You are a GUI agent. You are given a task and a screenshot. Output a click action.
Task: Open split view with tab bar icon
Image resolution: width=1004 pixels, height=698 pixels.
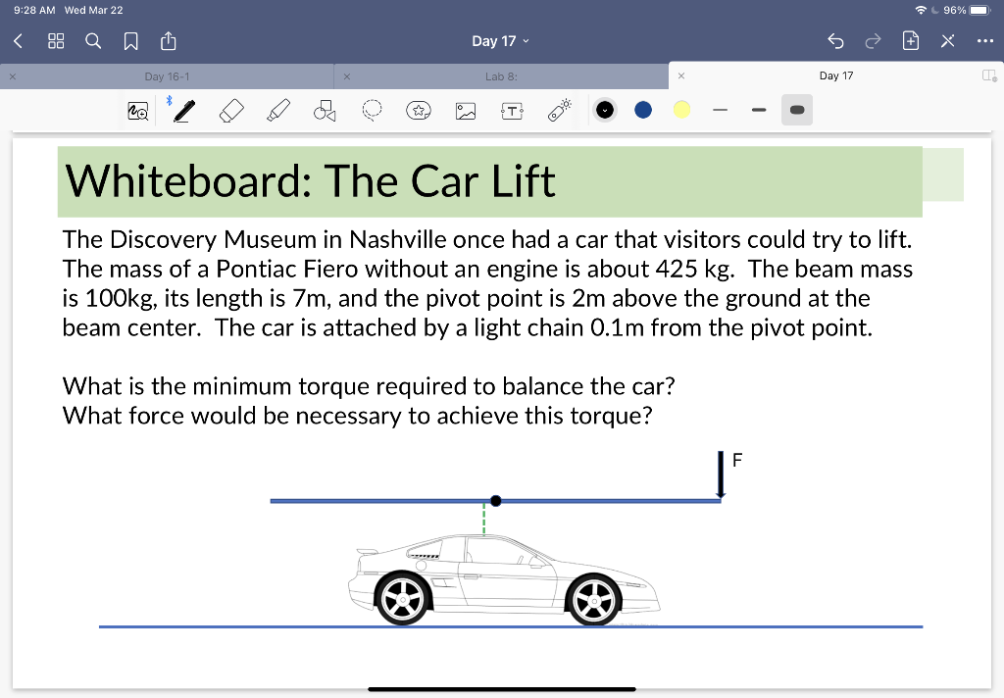coord(989,75)
